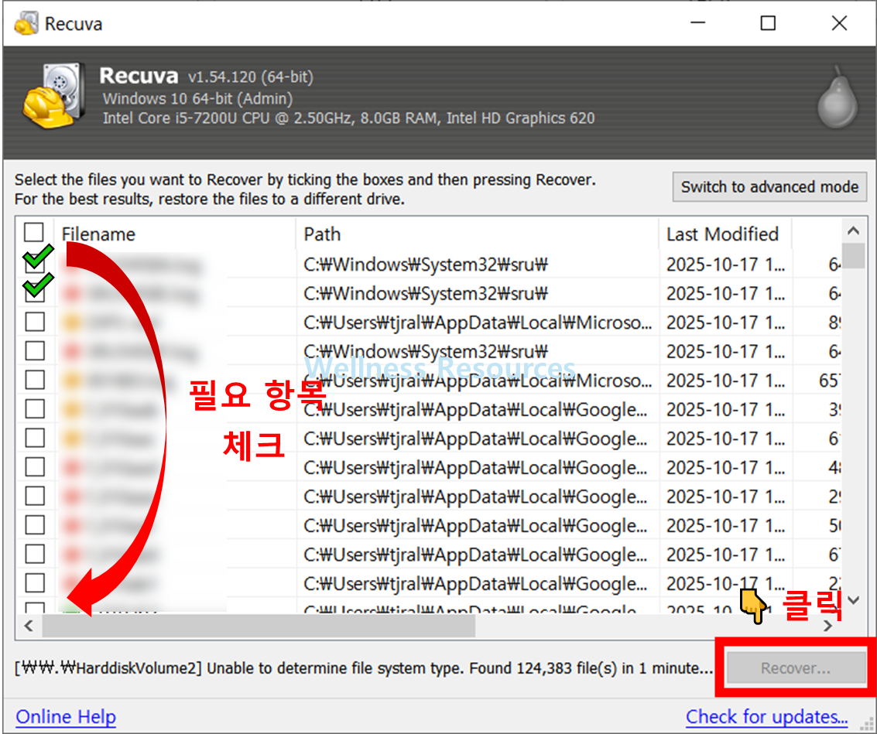The image size is (877, 734).
Task: Click the Last Modified date in the Google row with size 4
Action: (725, 468)
